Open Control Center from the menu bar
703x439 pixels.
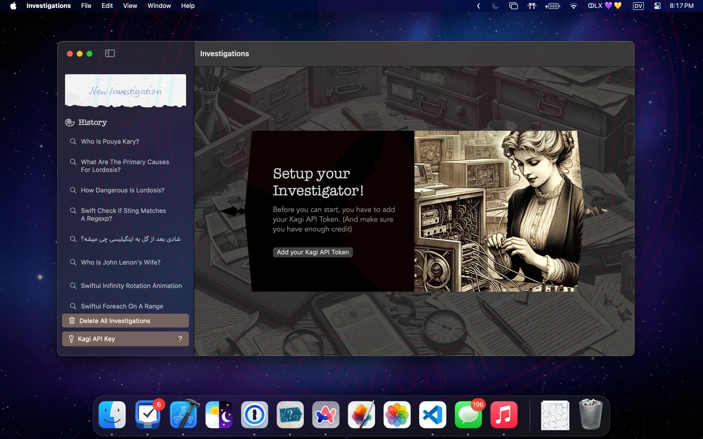point(657,6)
